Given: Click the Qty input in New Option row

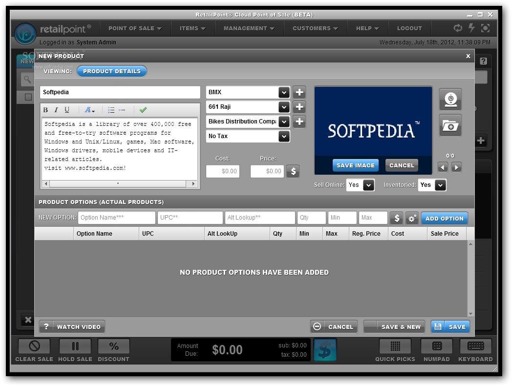Looking at the screenshot, I should (x=312, y=218).
